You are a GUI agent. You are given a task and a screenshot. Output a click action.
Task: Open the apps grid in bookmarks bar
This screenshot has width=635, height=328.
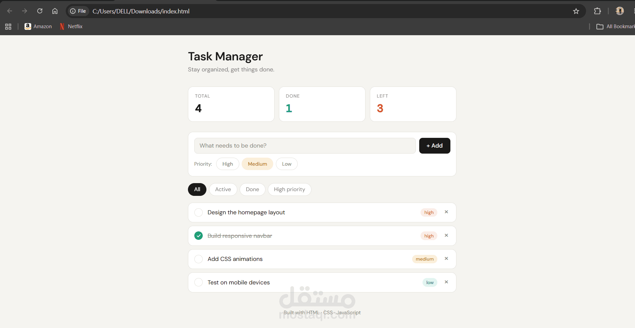[8, 26]
